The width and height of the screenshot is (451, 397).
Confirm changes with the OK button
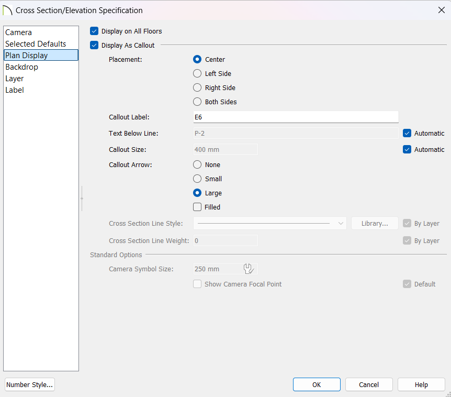click(317, 384)
